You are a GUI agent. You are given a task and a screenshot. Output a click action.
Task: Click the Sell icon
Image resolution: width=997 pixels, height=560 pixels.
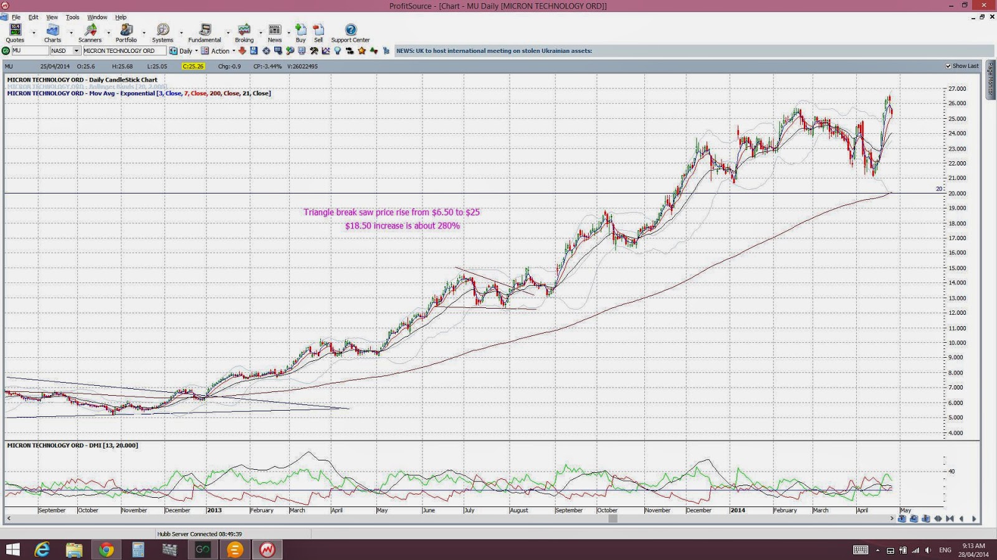tap(318, 34)
